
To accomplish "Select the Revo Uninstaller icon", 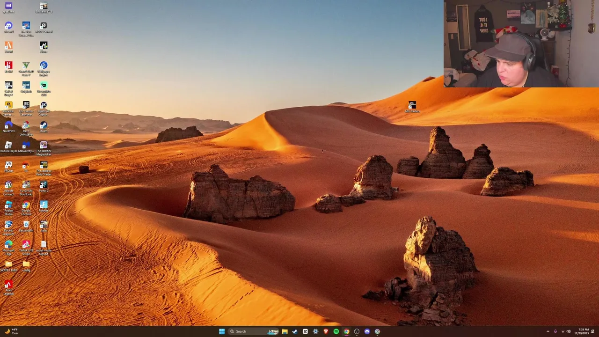I will [26, 129].
